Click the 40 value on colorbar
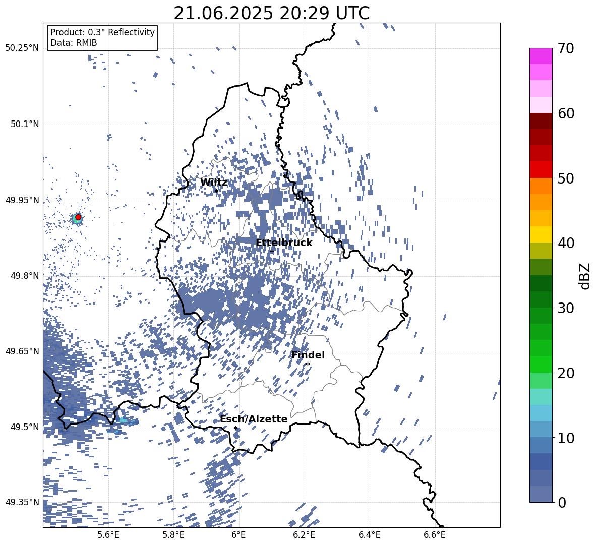The image size is (597, 545). 565,243
